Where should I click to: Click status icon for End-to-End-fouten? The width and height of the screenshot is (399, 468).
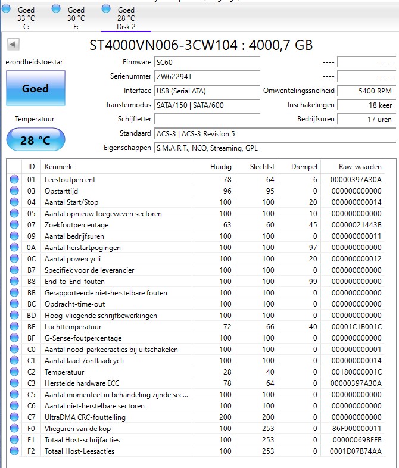[14, 281]
